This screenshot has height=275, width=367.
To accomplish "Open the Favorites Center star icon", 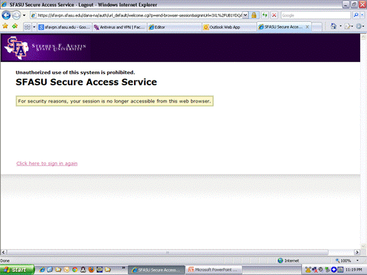I will pos(5,26).
